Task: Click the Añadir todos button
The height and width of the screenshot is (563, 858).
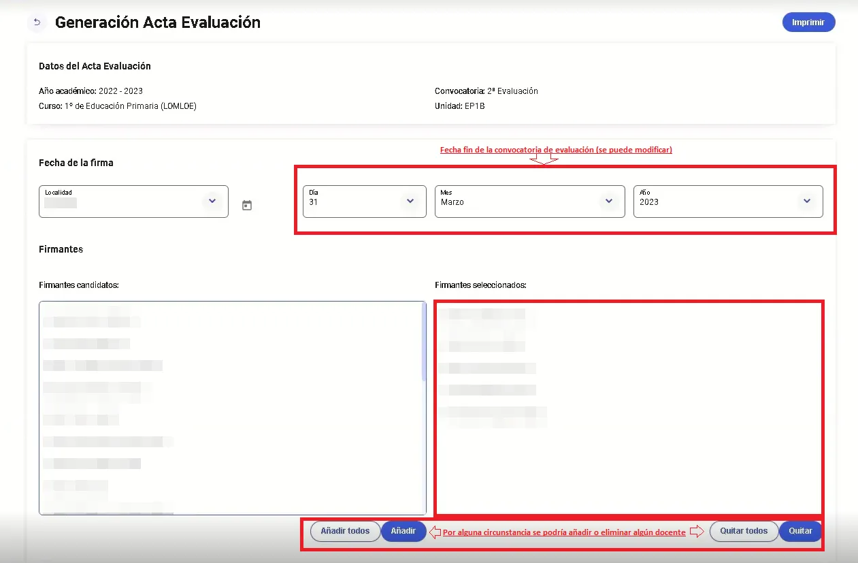Action: (345, 531)
